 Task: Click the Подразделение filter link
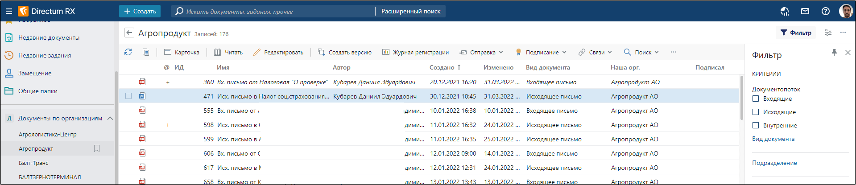pyautogui.click(x=774, y=163)
